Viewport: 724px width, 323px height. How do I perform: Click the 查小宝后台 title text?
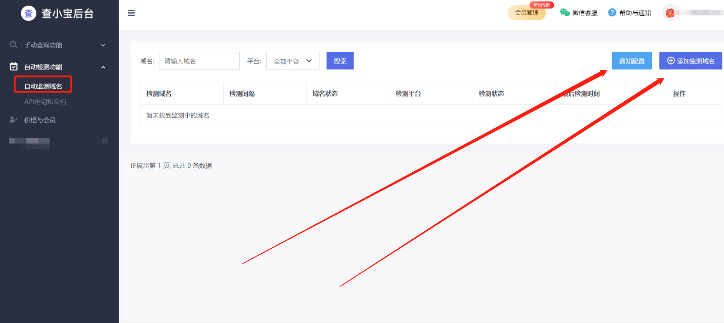(x=67, y=14)
